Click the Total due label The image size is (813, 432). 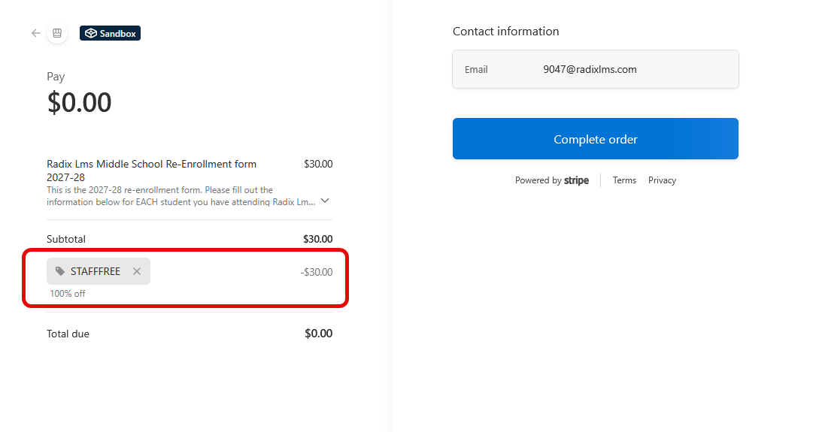68,334
